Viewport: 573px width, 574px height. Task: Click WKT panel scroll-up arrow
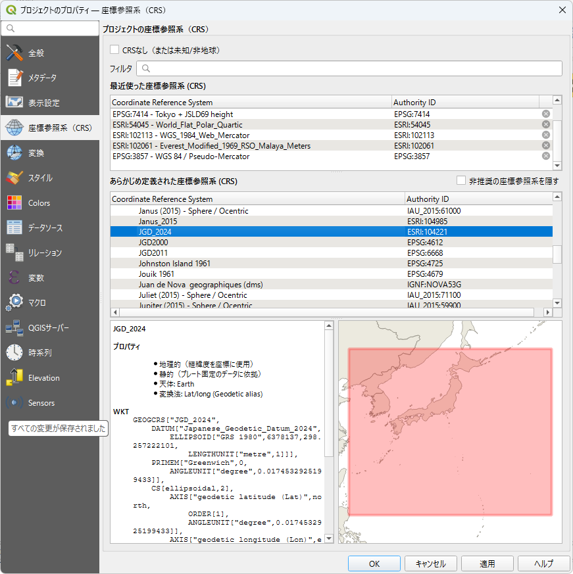click(x=329, y=326)
